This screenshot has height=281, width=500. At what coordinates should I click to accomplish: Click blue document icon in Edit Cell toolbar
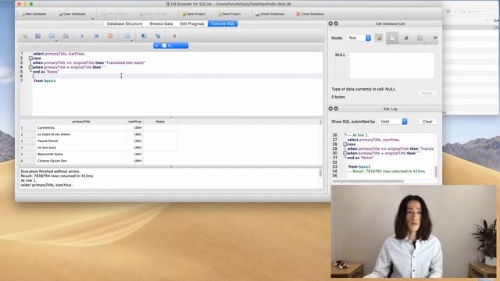pos(420,38)
